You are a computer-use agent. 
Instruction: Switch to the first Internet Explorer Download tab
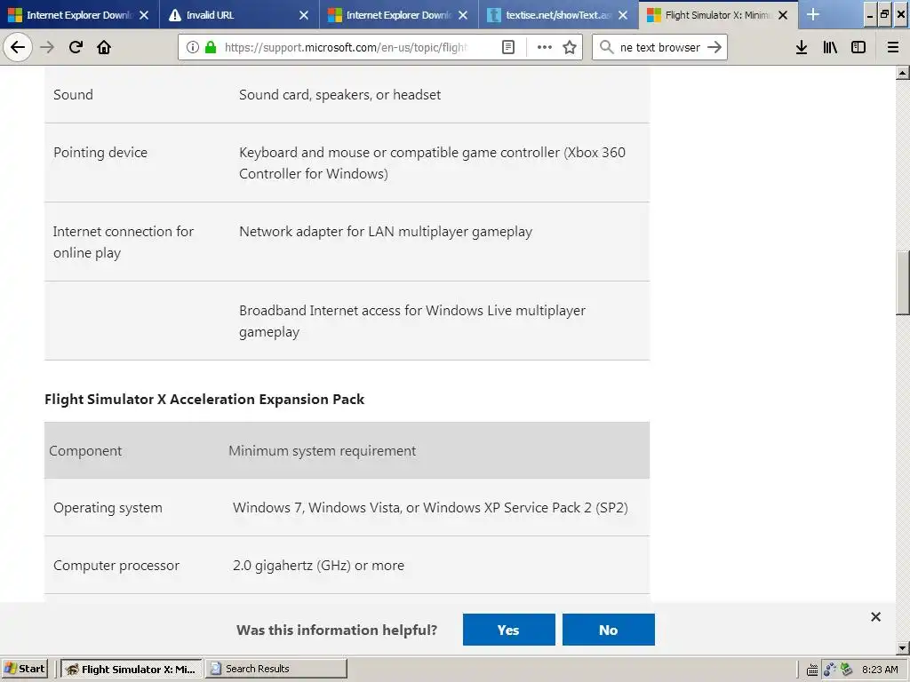pyautogui.click(x=79, y=14)
